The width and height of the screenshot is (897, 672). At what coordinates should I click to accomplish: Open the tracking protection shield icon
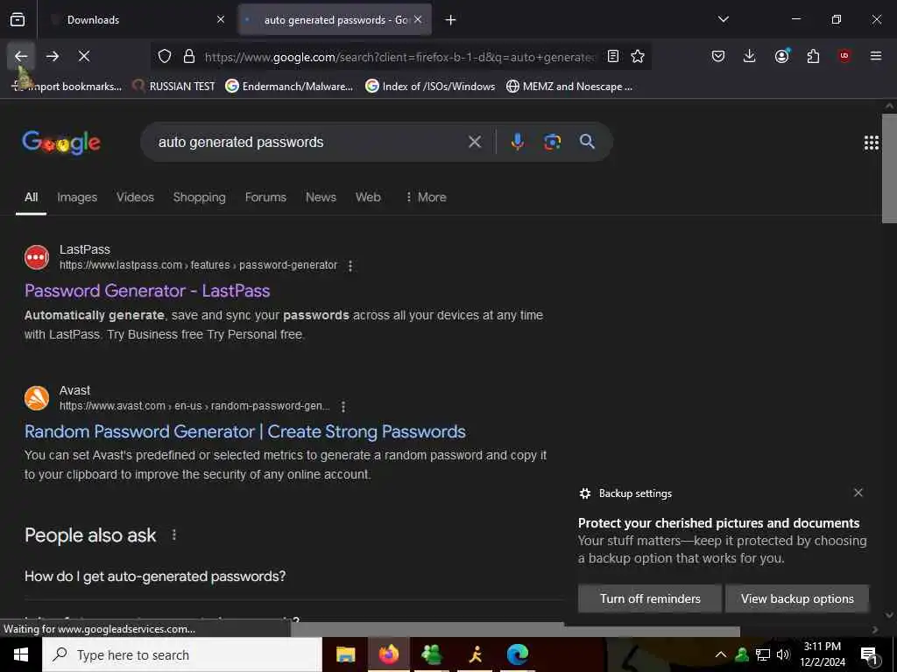click(x=165, y=56)
